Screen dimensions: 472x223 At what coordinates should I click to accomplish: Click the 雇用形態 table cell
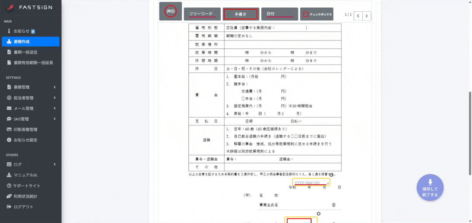click(206, 27)
